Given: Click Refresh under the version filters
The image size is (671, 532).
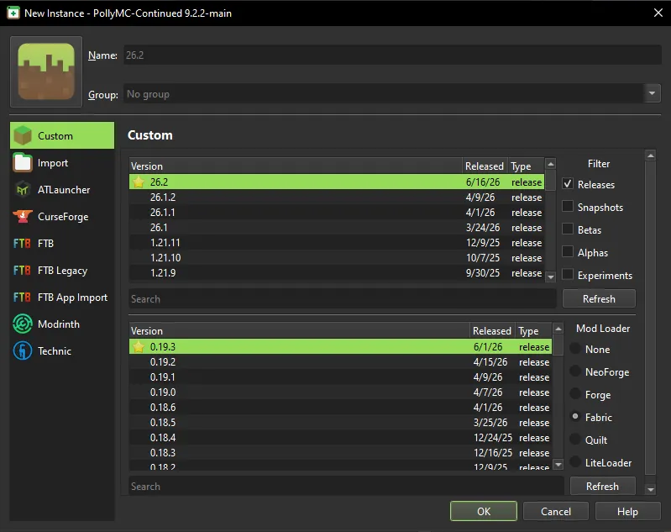Looking at the screenshot, I should (599, 298).
